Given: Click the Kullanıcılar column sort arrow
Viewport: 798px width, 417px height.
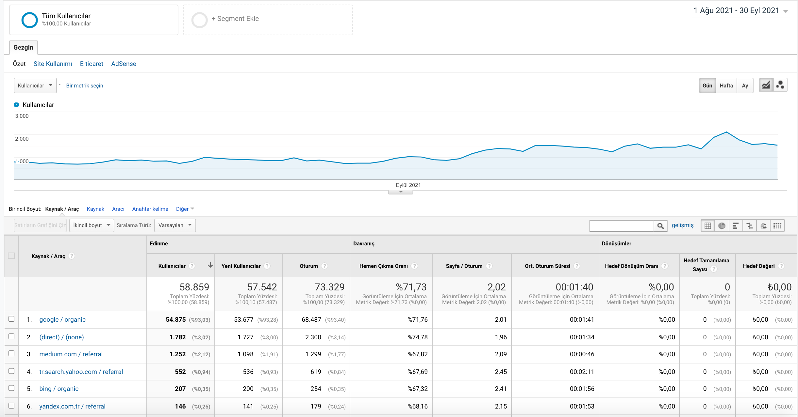Looking at the screenshot, I should [210, 265].
